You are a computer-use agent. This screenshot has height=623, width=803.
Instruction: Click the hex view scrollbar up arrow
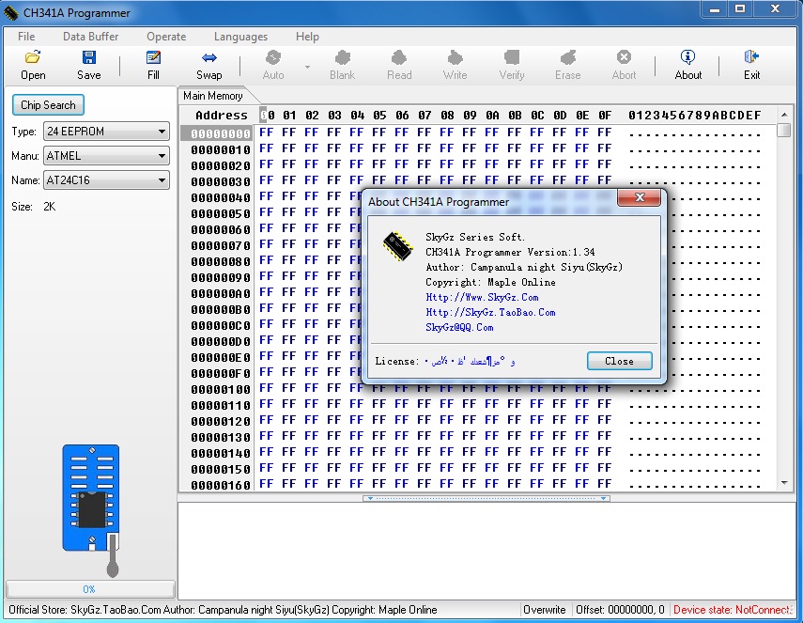pyautogui.click(x=784, y=114)
